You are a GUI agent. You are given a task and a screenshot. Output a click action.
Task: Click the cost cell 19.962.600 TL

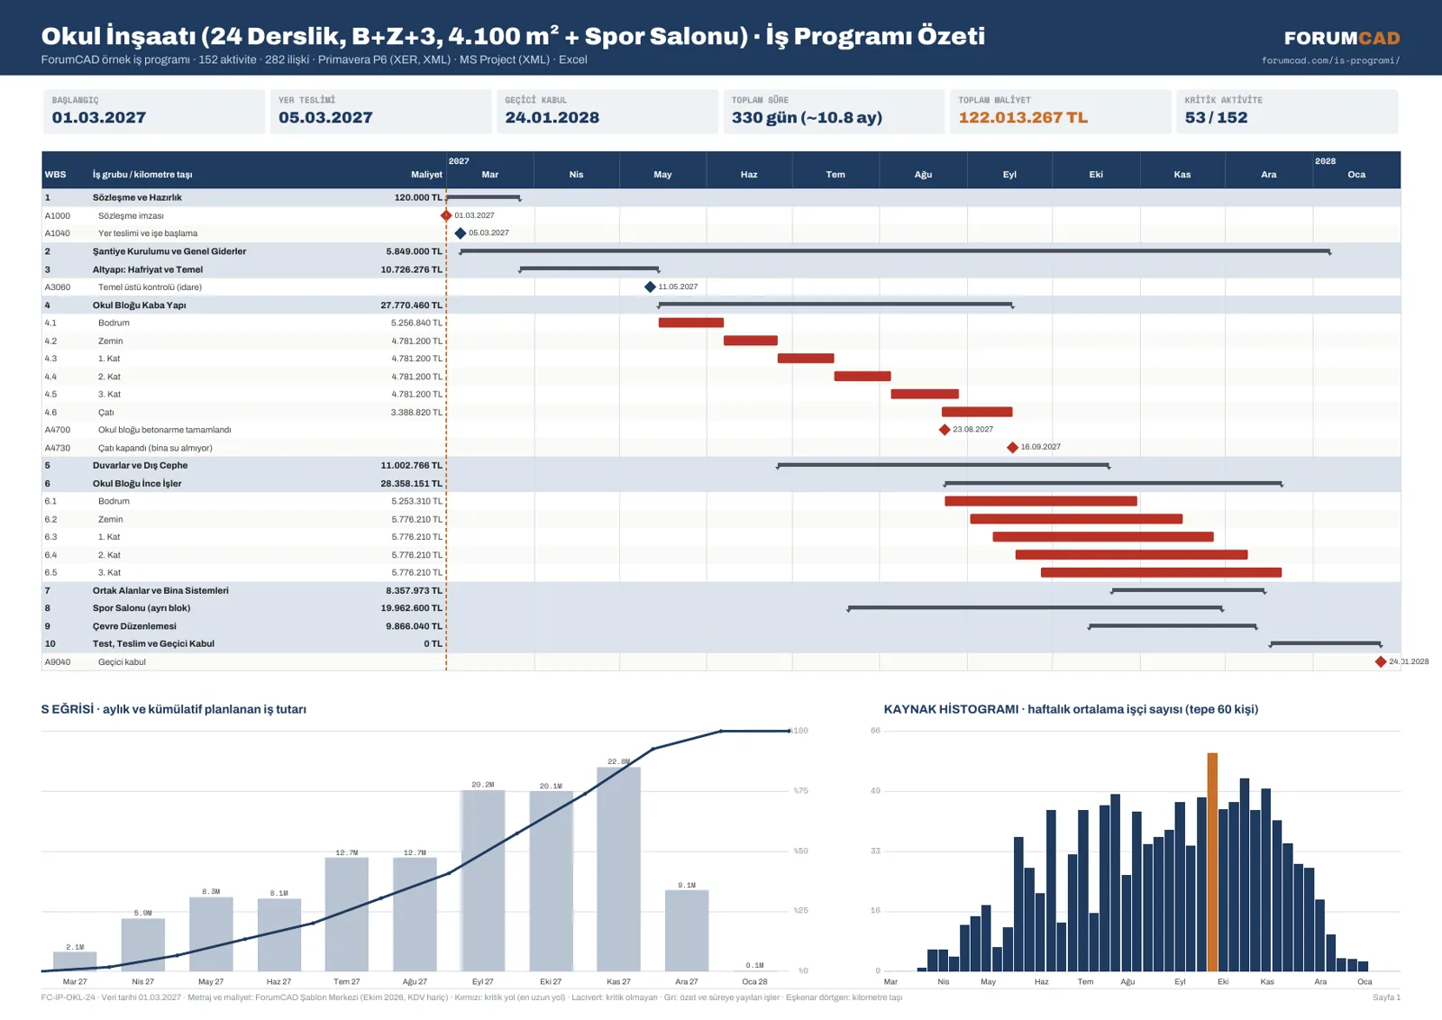(412, 608)
